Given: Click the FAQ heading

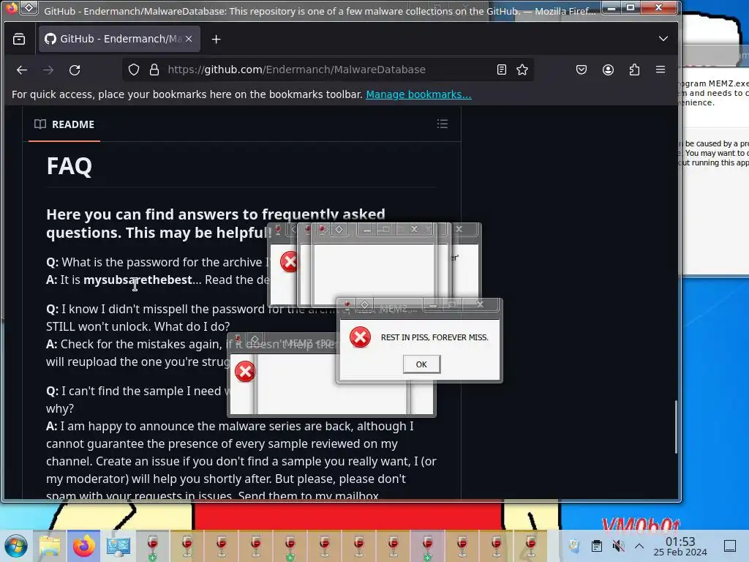Looking at the screenshot, I should pyautogui.click(x=69, y=166).
